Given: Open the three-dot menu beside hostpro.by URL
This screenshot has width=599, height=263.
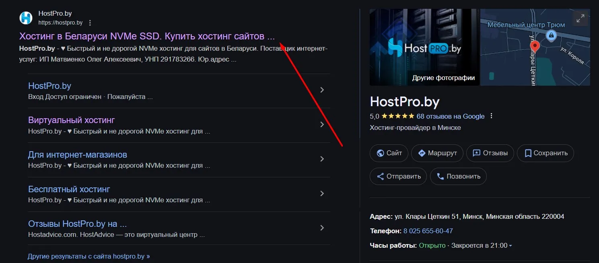Looking at the screenshot, I should [90, 23].
